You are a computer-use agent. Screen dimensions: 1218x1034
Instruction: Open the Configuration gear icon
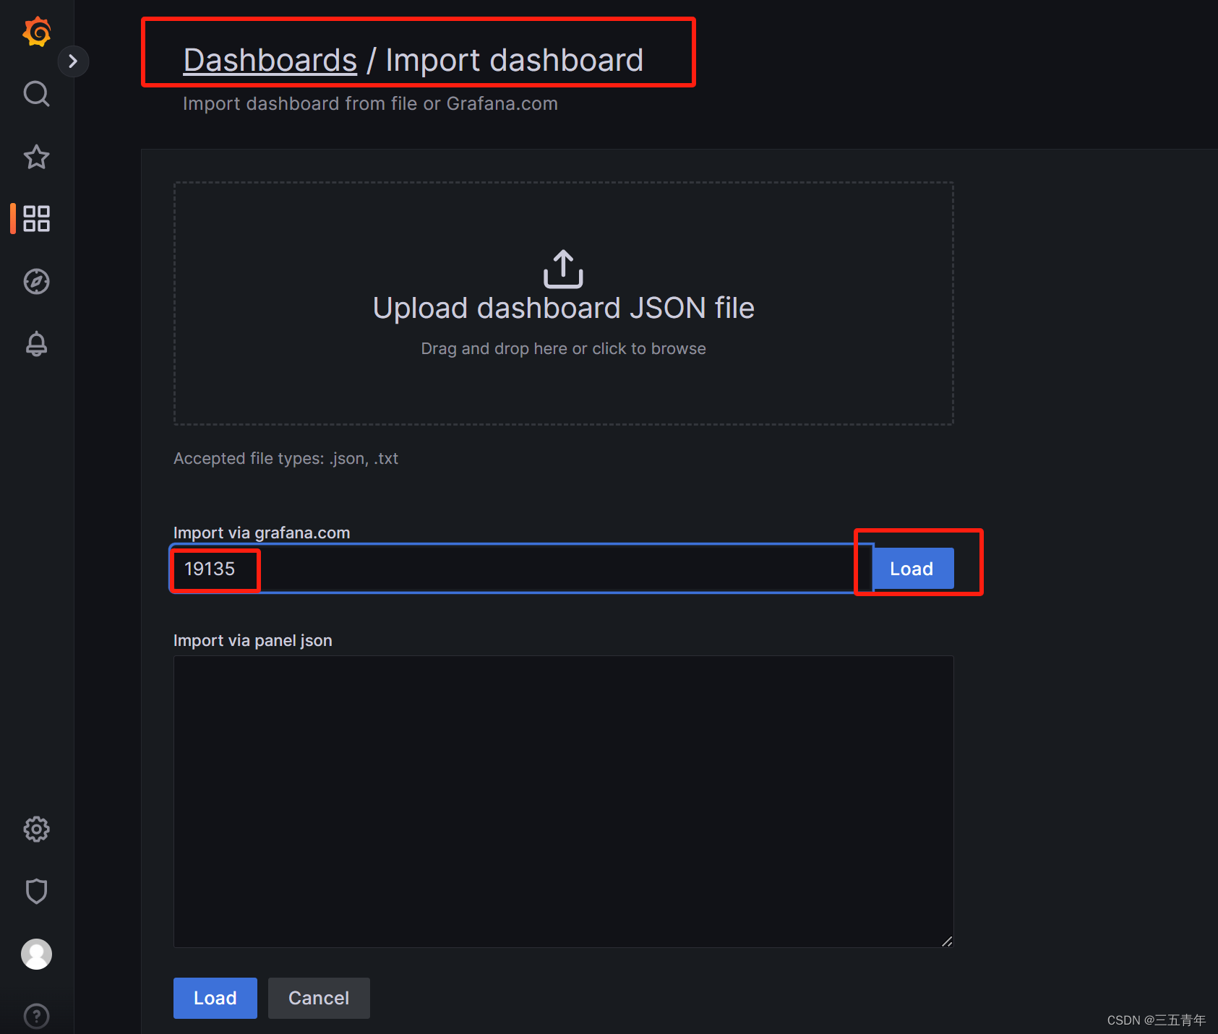pyautogui.click(x=37, y=830)
